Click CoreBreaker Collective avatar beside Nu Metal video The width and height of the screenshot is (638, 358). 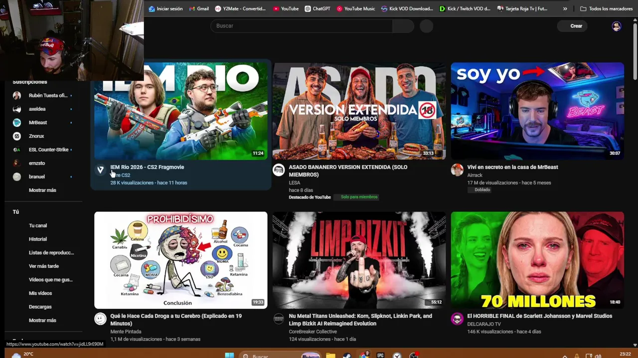click(x=279, y=319)
